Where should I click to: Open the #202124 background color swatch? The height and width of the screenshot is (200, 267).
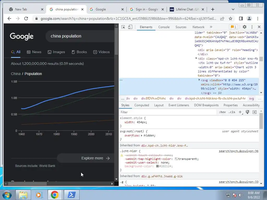[157, 166]
